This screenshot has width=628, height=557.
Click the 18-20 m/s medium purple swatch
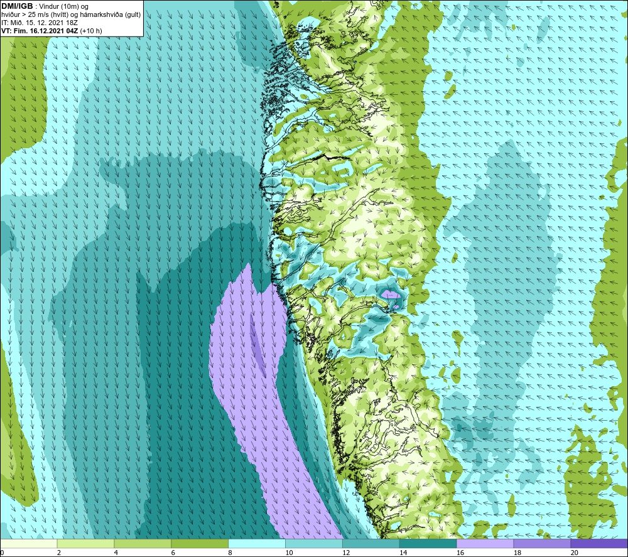point(543,543)
